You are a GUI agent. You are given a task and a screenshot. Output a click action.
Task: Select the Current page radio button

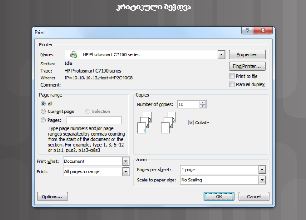pos(44,112)
